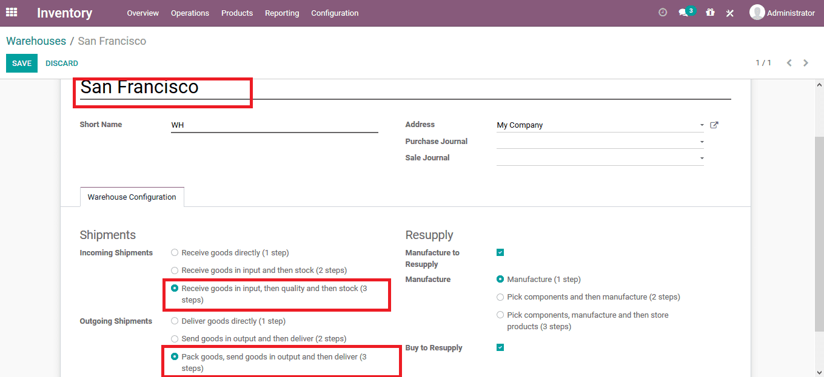This screenshot has height=377, width=824.
Task: Open My Company address external link icon
Action: (x=714, y=125)
